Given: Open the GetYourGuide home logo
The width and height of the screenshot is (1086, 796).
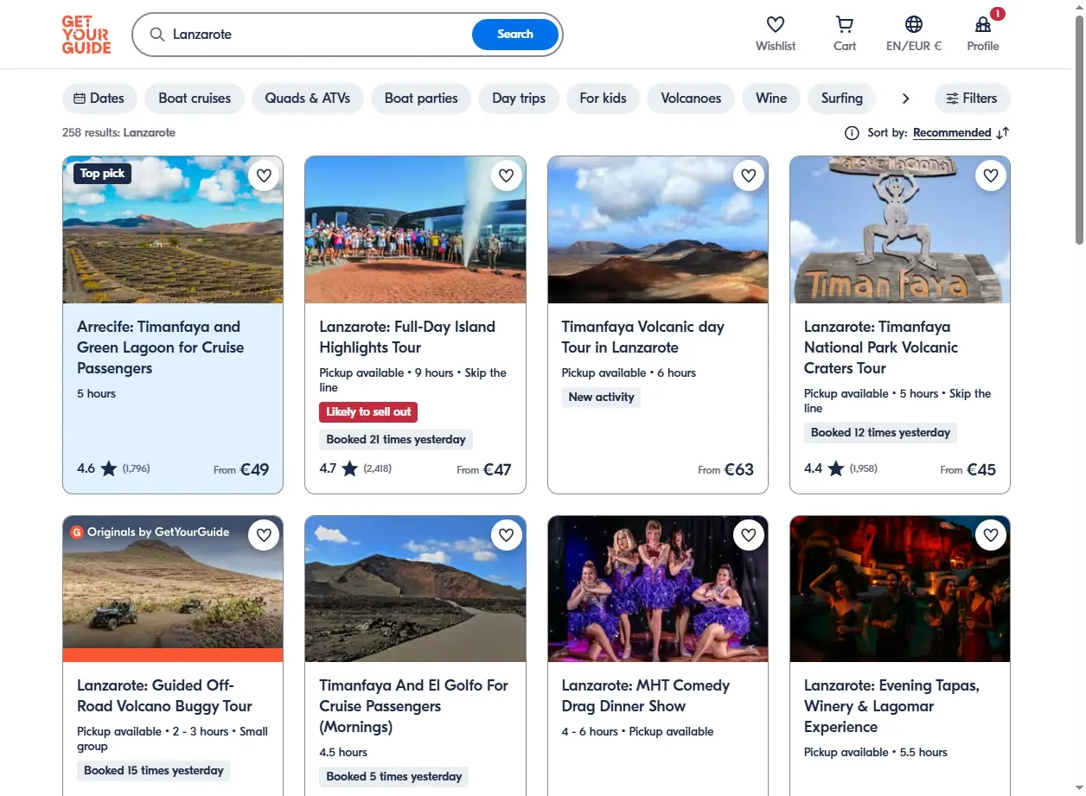Looking at the screenshot, I should pyautogui.click(x=86, y=35).
